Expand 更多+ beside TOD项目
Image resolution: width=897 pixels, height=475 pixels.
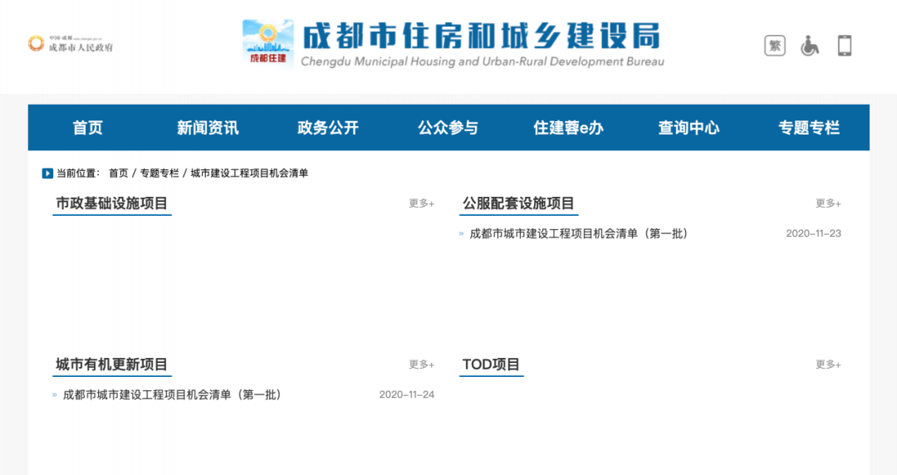click(x=828, y=365)
